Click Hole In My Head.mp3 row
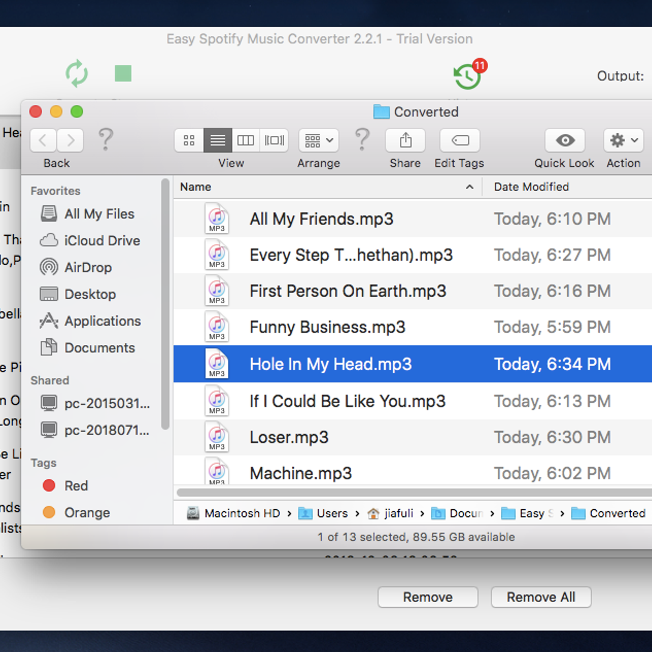The height and width of the screenshot is (652, 652). point(413,364)
